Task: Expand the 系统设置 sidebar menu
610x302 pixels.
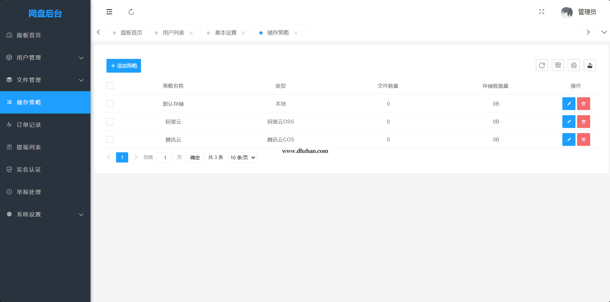Action: tap(45, 214)
